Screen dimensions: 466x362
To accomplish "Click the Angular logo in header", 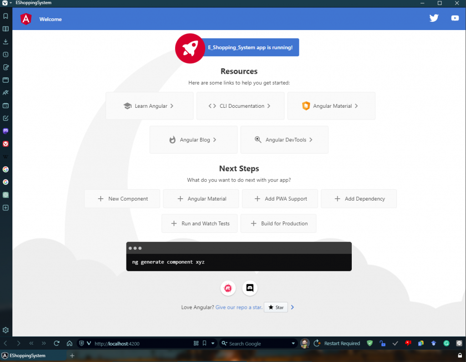I will [26, 19].
